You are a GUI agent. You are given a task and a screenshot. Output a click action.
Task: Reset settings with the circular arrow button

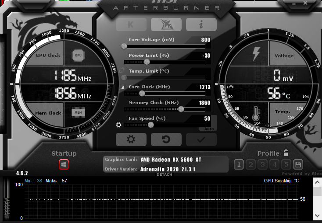pos(166,139)
